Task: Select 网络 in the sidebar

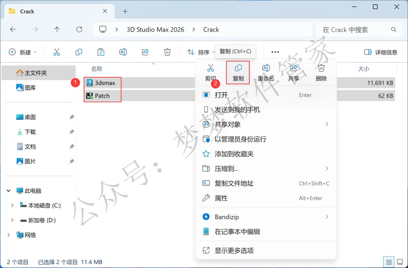Action: [39, 235]
